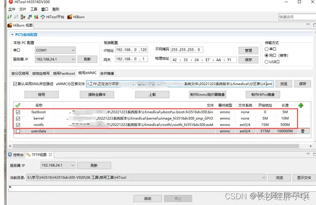
Task: Toggle the rootfs partition checkbox
Action: click(18, 125)
